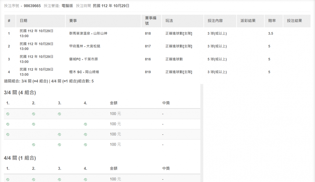Click 5 球(或以上) bet content

click(217, 59)
